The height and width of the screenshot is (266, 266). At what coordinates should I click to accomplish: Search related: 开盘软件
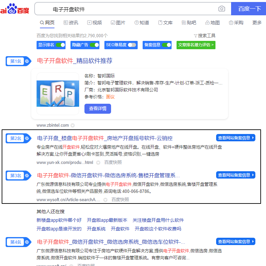120,229
